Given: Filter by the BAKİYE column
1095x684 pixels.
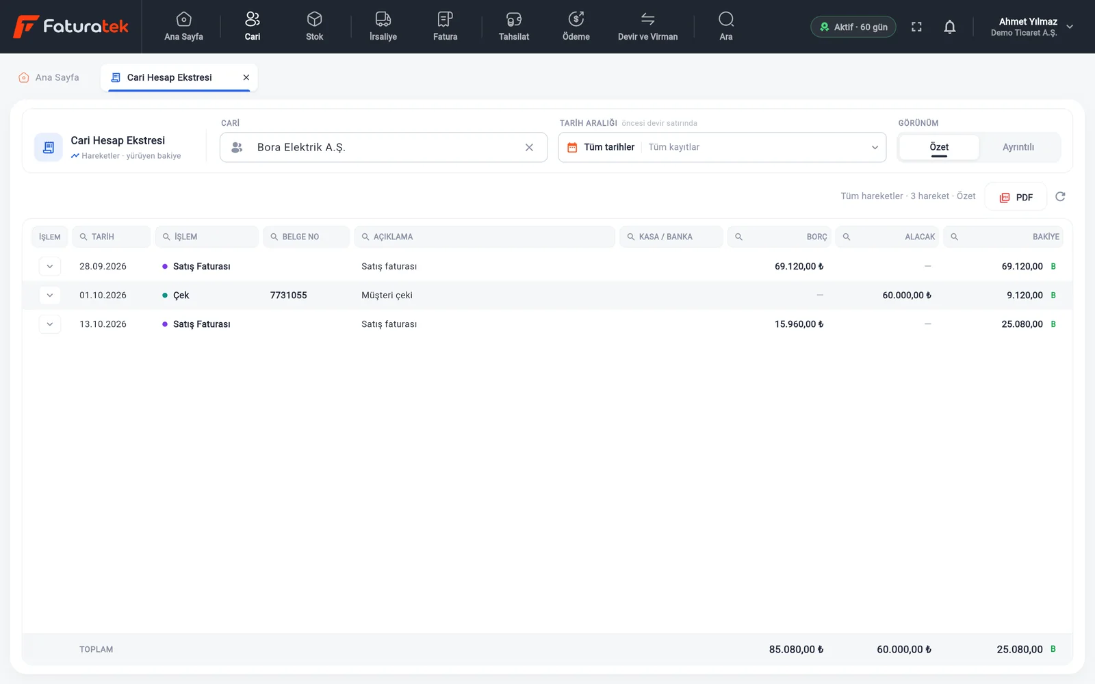Looking at the screenshot, I should tap(1003, 237).
